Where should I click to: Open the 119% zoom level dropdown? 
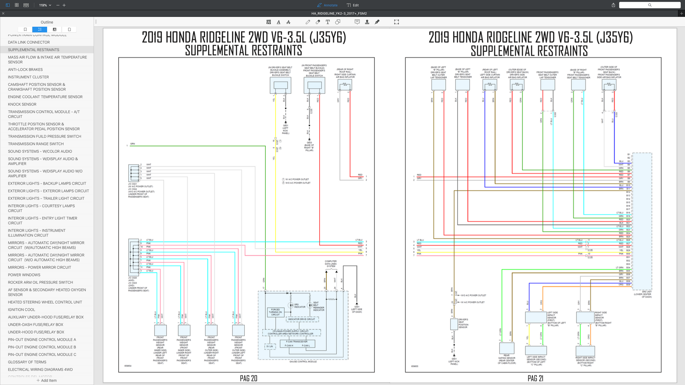click(45, 5)
